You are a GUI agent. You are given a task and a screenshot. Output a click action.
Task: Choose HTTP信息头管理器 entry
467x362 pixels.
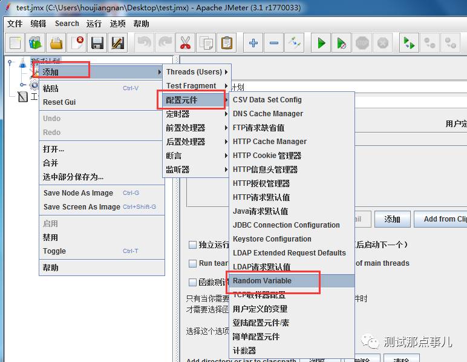click(292, 169)
